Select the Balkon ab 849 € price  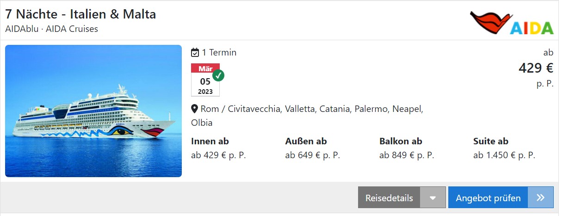(407, 148)
